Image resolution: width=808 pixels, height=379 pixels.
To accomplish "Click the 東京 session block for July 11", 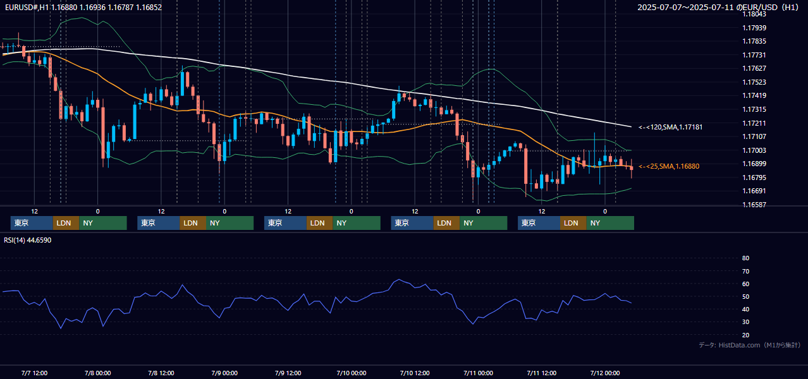I will pos(539,223).
